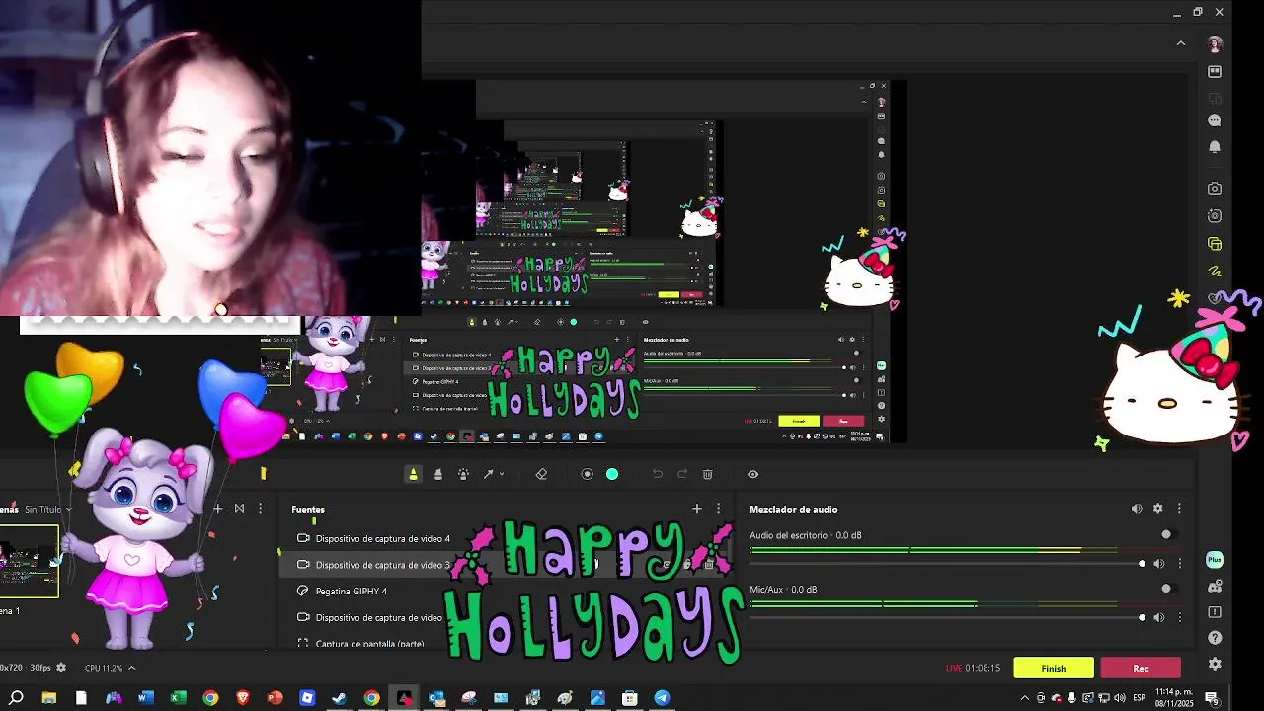Screen dimensions: 1264x711
Task: Clear drawings with the toolbar trash icon
Action: (708, 474)
